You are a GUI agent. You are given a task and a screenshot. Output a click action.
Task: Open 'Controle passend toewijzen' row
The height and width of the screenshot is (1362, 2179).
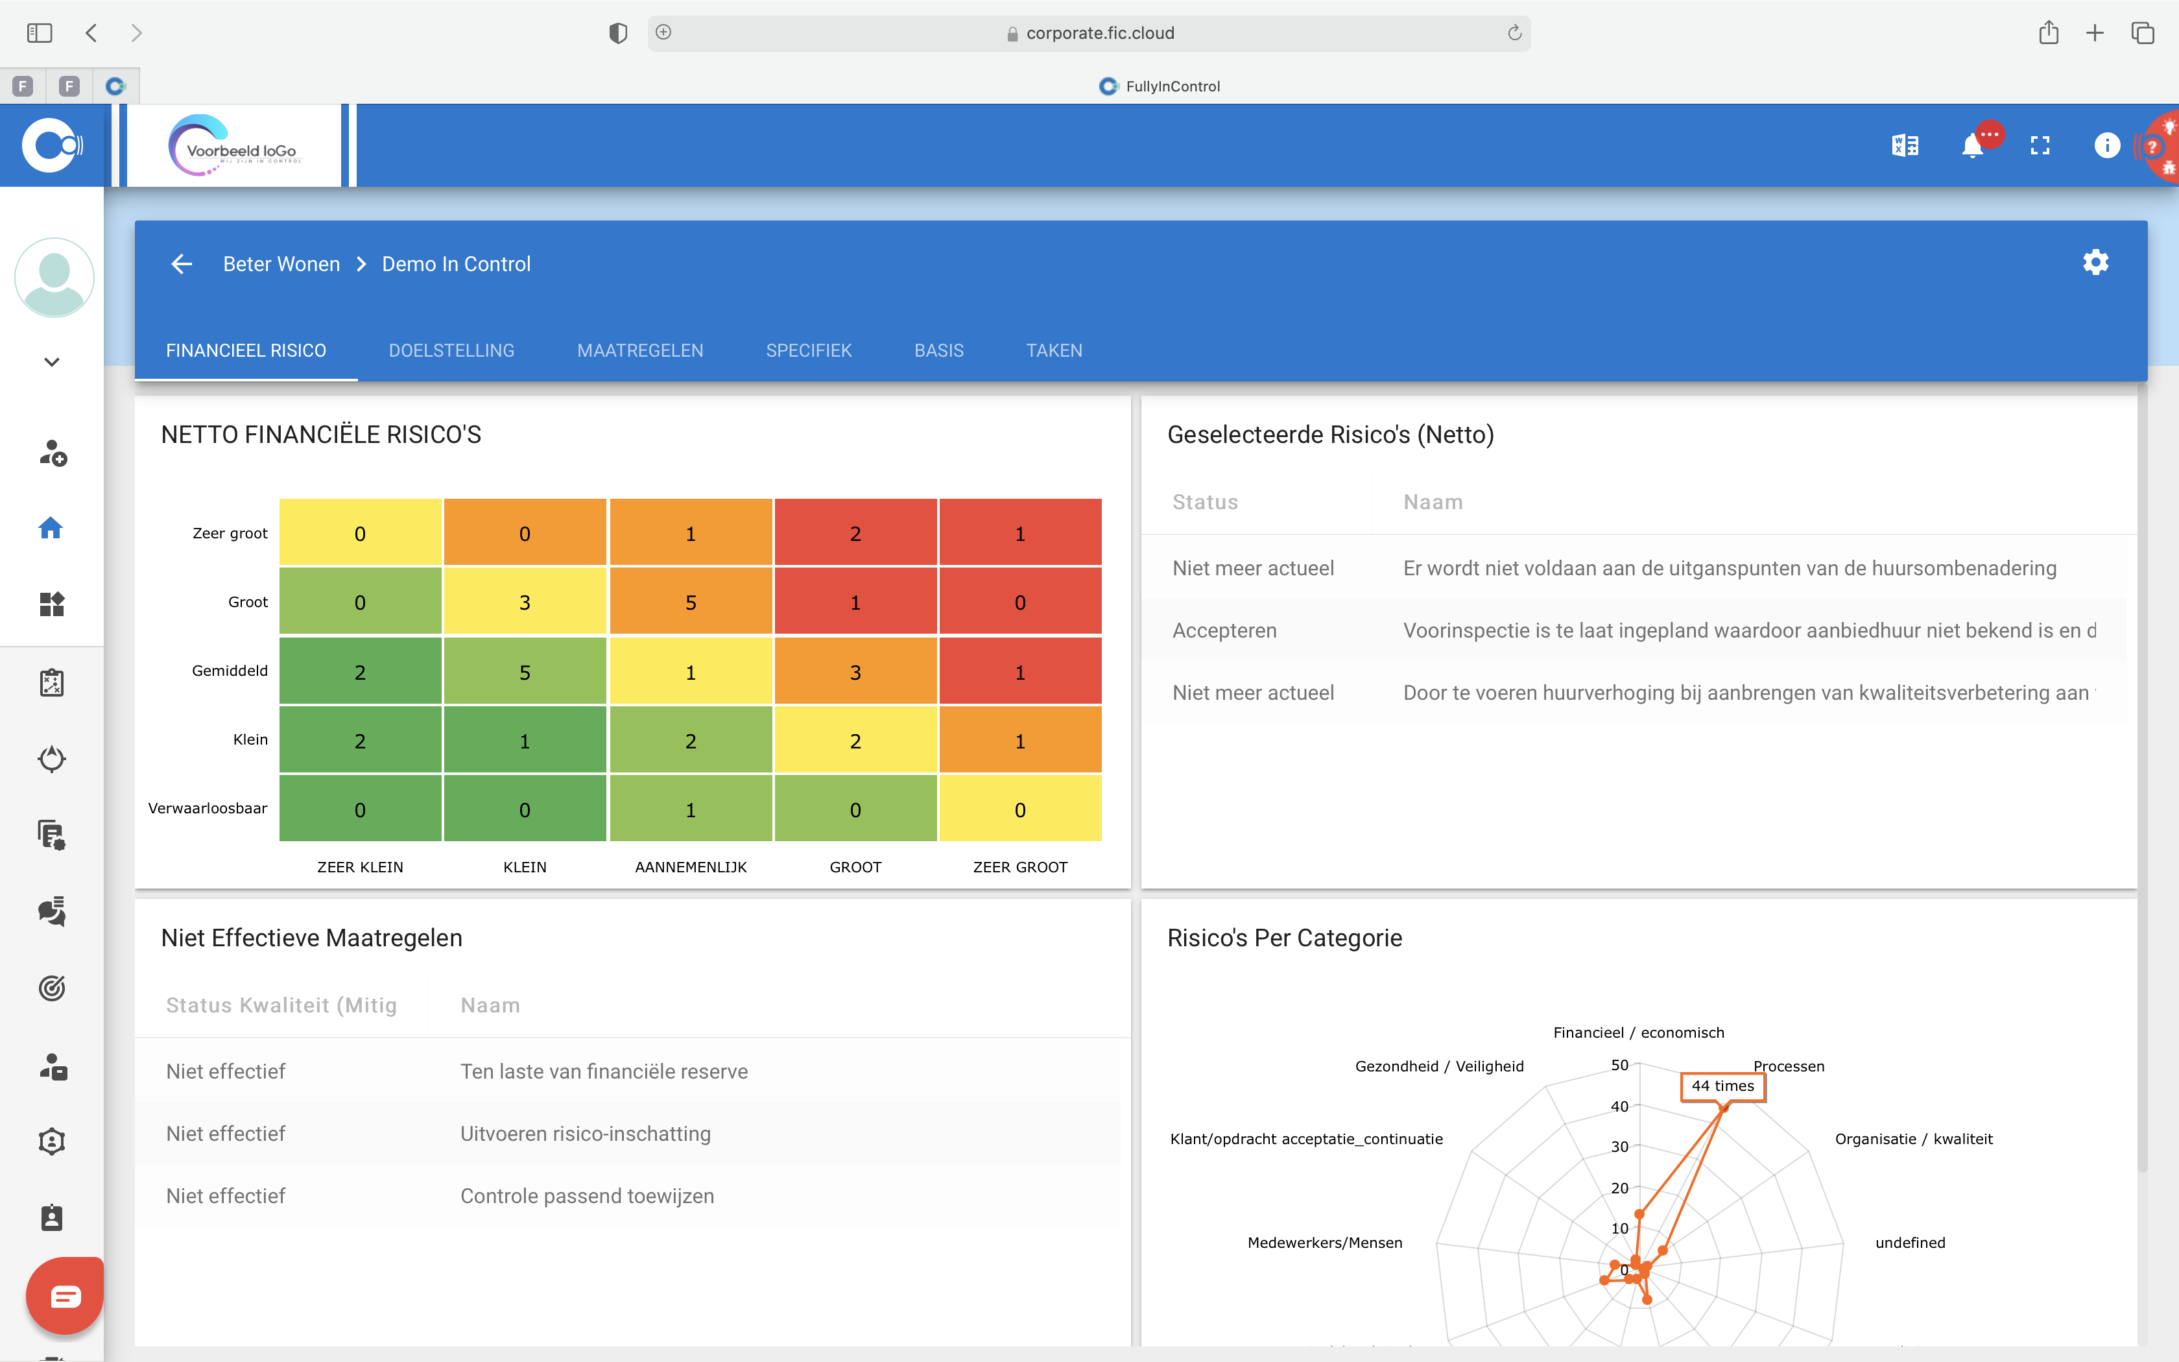(x=628, y=1195)
